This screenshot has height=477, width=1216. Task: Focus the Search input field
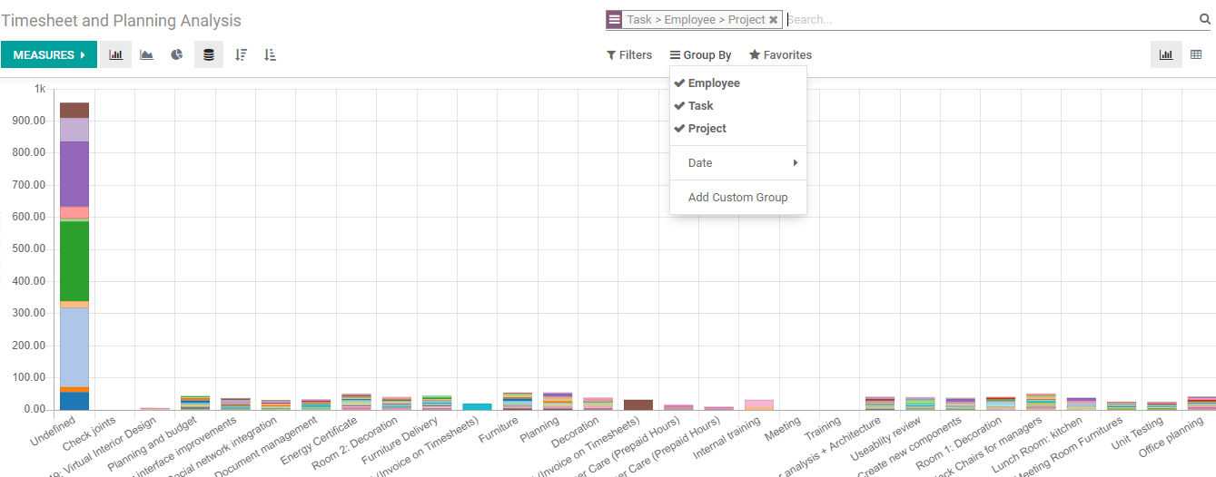click(990, 20)
